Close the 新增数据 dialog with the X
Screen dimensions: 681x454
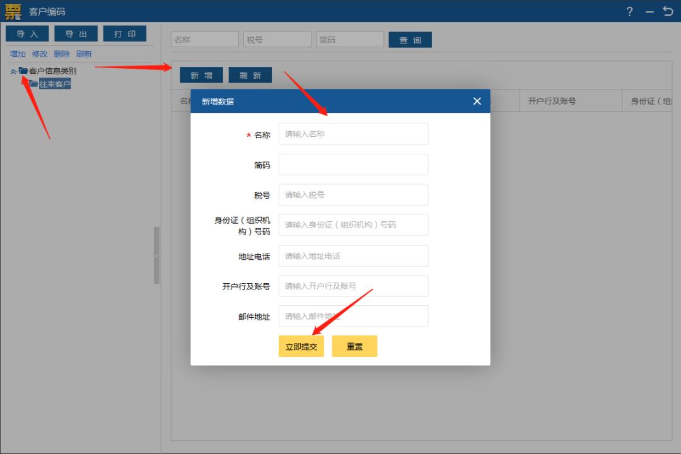pos(477,101)
